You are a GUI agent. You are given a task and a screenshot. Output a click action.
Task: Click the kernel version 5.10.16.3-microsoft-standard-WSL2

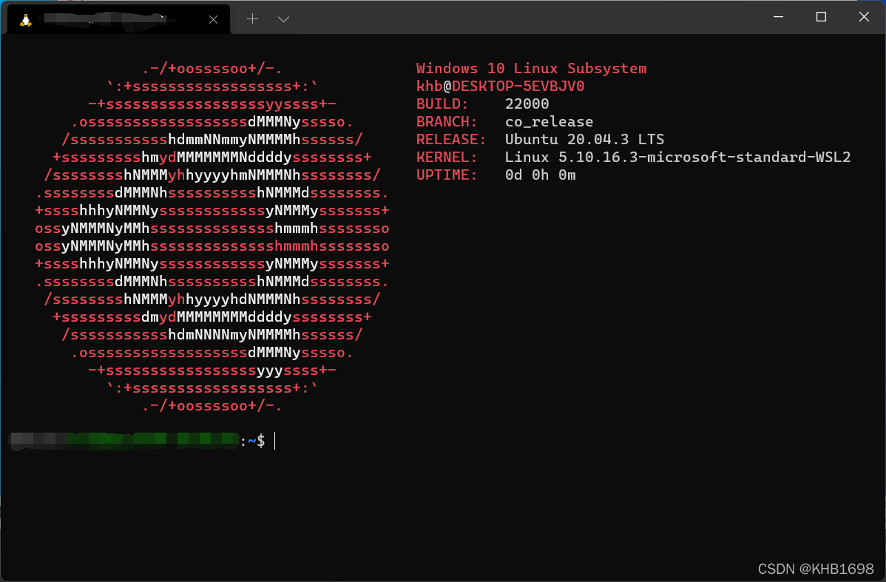(x=705, y=157)
